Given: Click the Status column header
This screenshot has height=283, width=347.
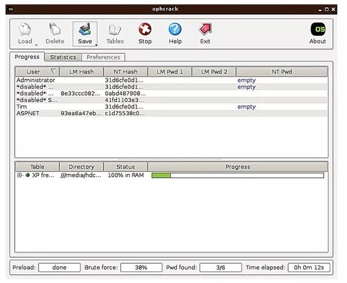Looking at the screenshot, I should click(125, 167).
